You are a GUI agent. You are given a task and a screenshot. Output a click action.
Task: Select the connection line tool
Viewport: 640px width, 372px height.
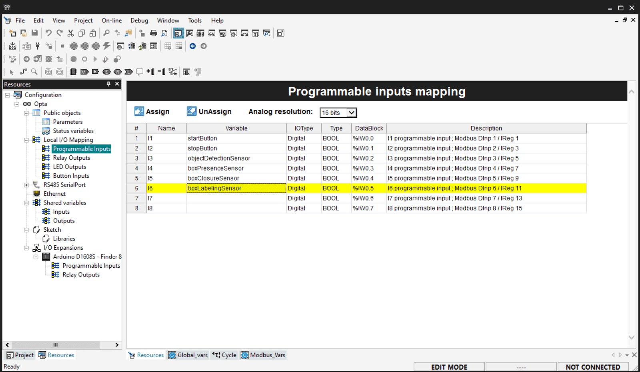(23, 72)
